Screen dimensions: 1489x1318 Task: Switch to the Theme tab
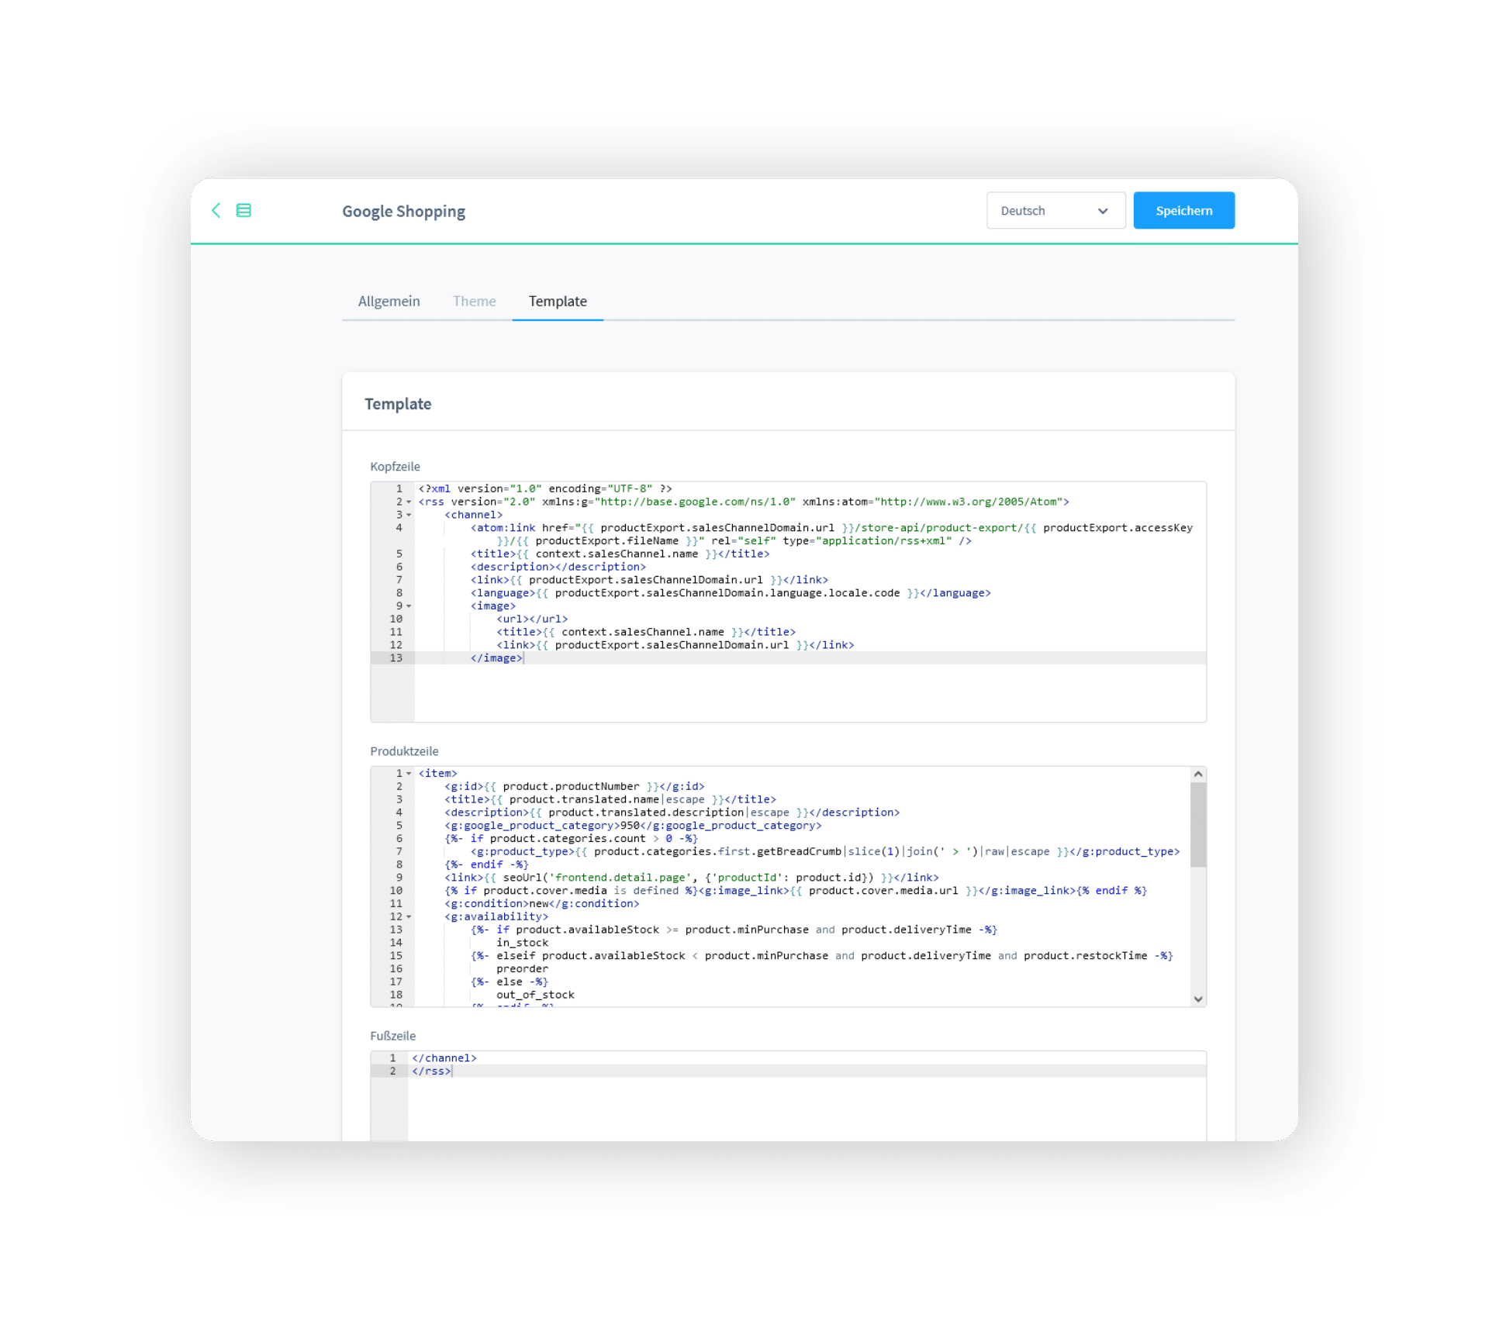click(x=474, y=301)
